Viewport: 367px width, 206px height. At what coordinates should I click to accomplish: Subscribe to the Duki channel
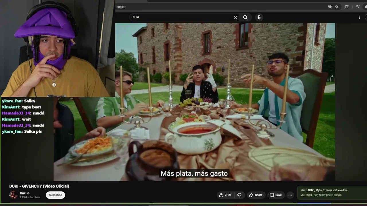[55, 195]
